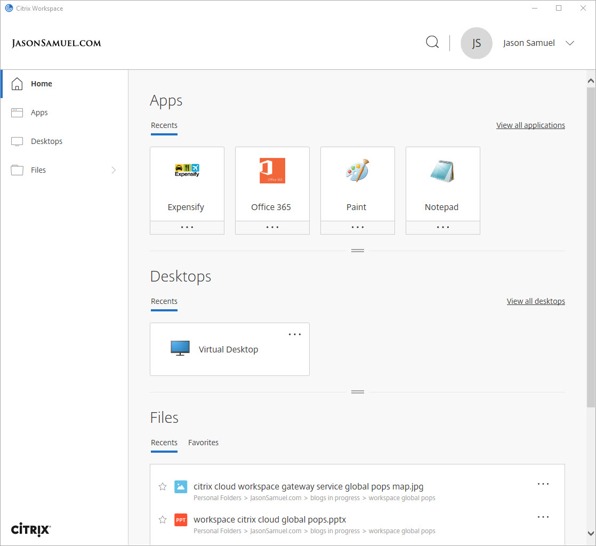Expand the Files section in sidebar
The width and height of the screenshot is (596, 546).
[114, 170]
